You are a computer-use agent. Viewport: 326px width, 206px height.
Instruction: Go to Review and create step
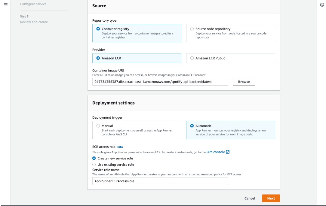click(34, 22)
